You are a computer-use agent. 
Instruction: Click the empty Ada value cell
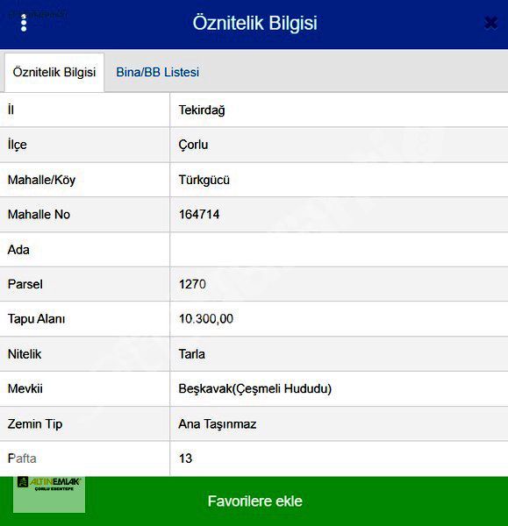(339, 250)
